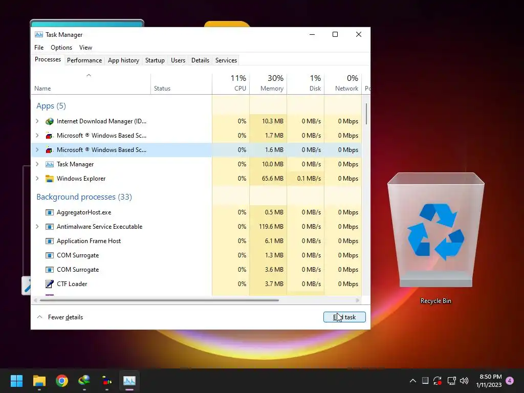Screen dimensions: 524x393
Task: Expand the highlighted Microsoft Windows Based Script row
Action: [37, 150]
